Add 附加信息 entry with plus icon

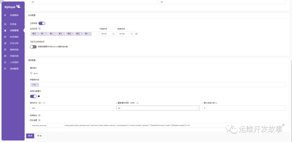point(39,120)
